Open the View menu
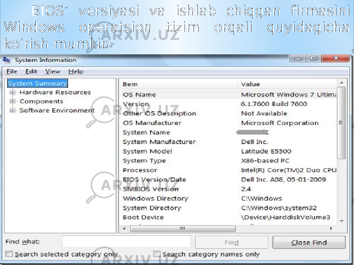The image size is (354, 265). (53, 72)
